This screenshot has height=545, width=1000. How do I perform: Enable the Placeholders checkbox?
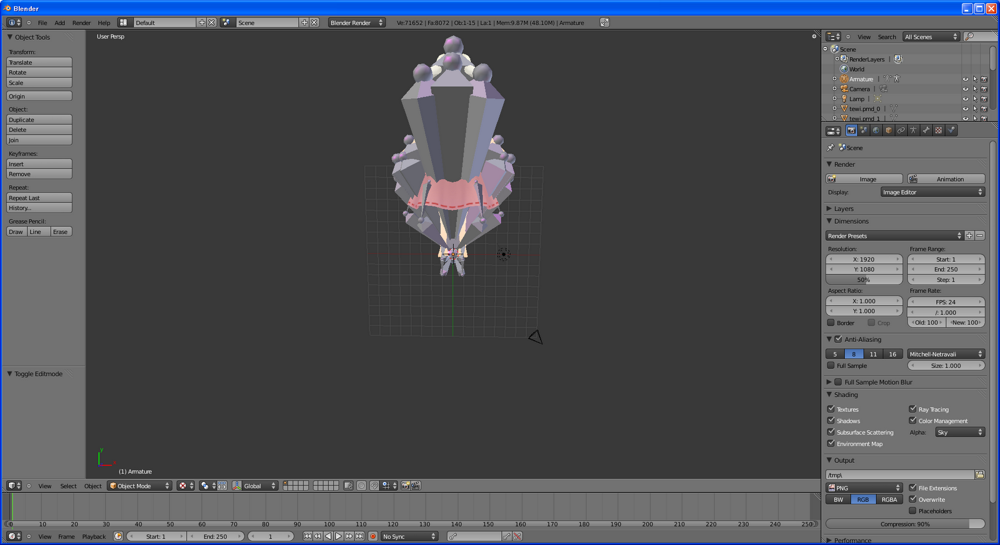[x=912, y=511]
